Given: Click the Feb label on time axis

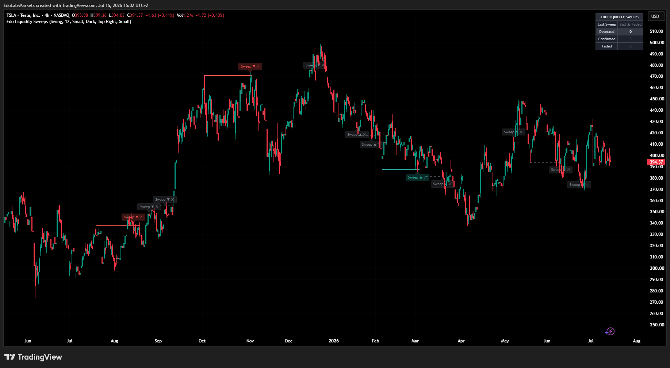Looking at the screenshot, I should click(x=375, y=341).
